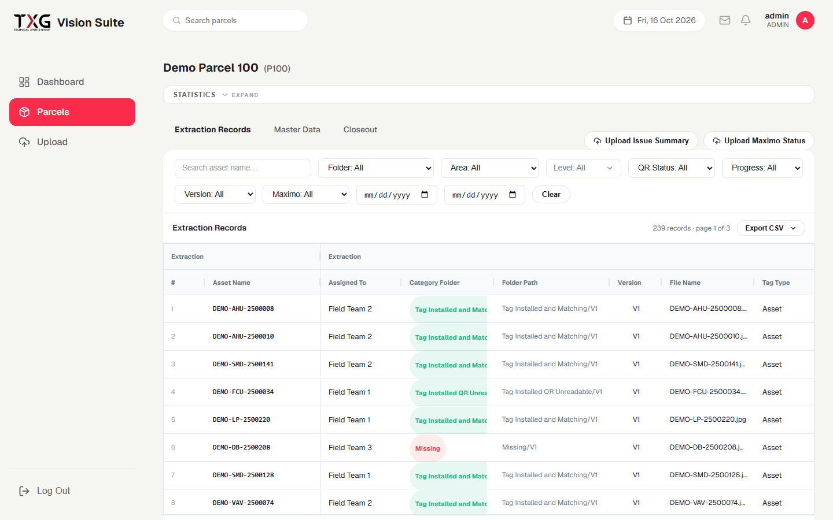Click the Assigned To column header
The height and width of the screenshot is (520, 833).
point(347,283)
